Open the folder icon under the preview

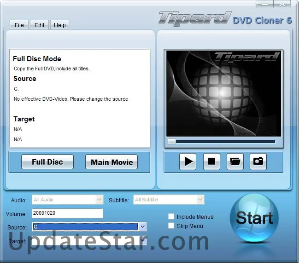(235, 161)
